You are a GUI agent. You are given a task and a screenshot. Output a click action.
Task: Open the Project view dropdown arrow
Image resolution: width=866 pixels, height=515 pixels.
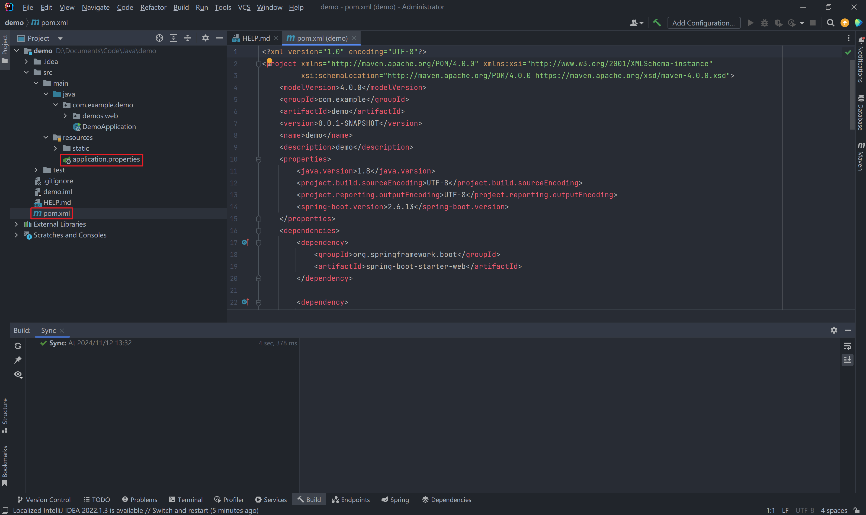click(x=60, y=38)
